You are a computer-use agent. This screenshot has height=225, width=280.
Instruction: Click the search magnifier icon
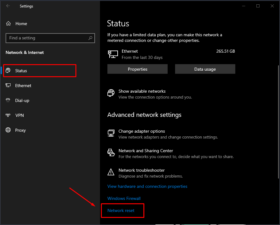(90, 38)
